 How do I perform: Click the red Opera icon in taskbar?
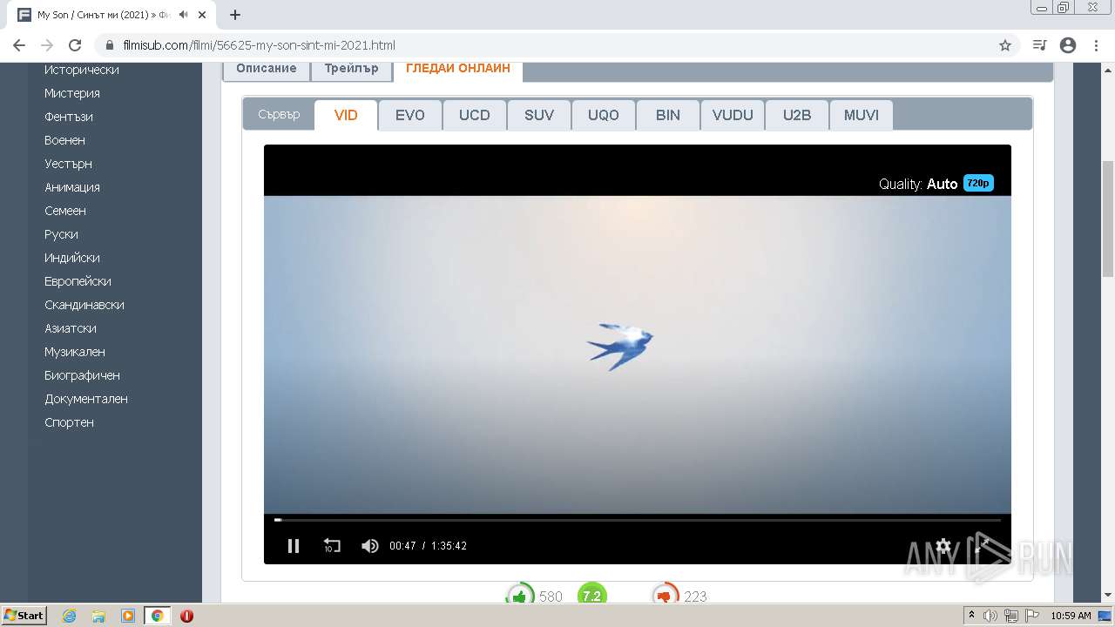pyautogui.click(x=186, y=616)
